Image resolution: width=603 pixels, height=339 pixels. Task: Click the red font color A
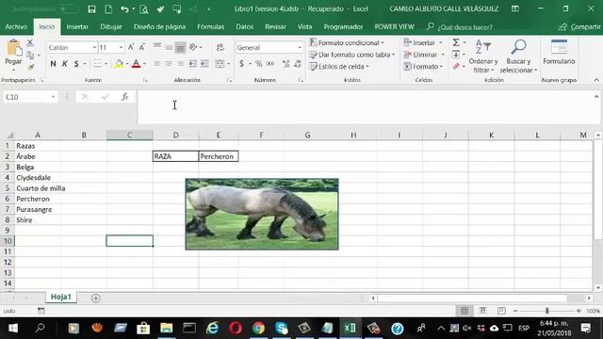[136, 64]
